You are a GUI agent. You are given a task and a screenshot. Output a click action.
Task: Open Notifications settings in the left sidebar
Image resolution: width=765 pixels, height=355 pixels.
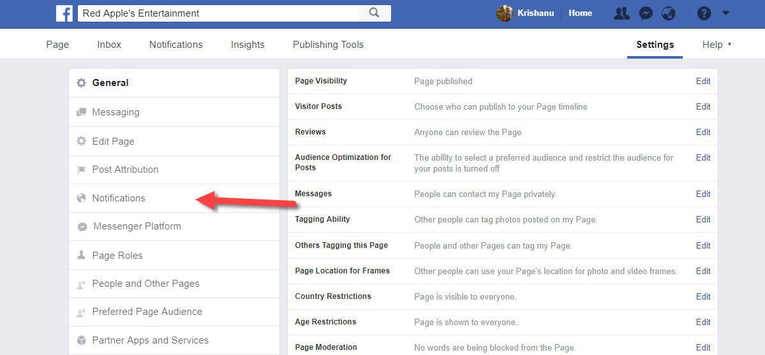174,198
